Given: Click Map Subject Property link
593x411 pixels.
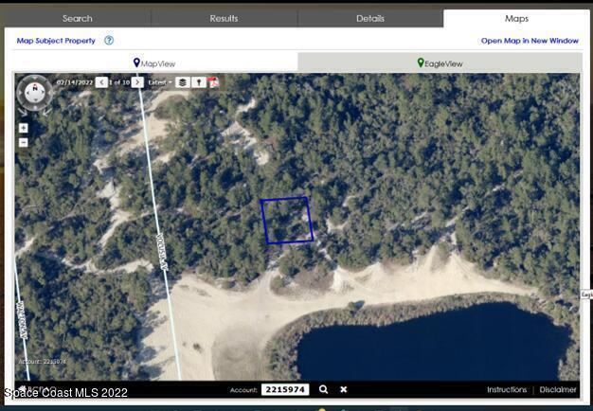Looking at the screenshot, I should (x=56, y=41).
